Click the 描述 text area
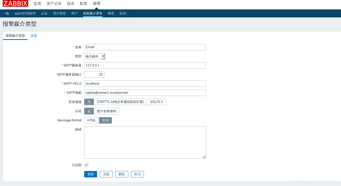 pyautogui.click(x=145, y=142)
